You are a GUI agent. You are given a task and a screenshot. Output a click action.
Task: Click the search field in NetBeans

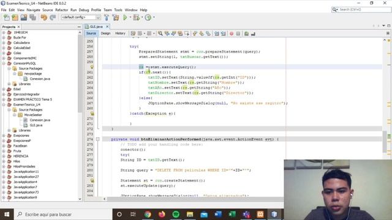coord(361,10)
